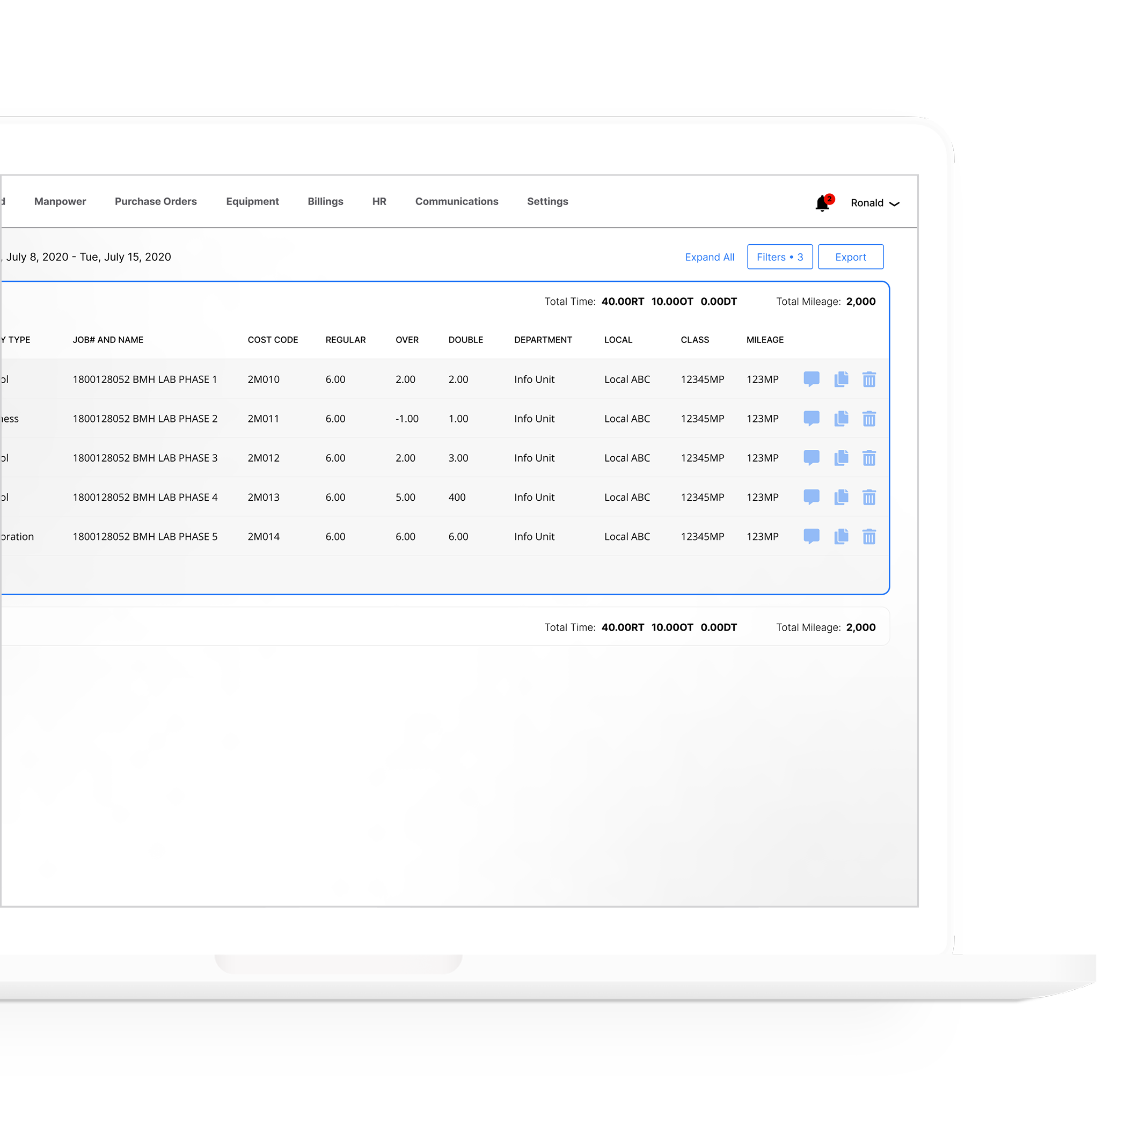Open comment for BMH LAB PHASE 5 row
Screen dimensions: 1133x1132
[811, 537]
